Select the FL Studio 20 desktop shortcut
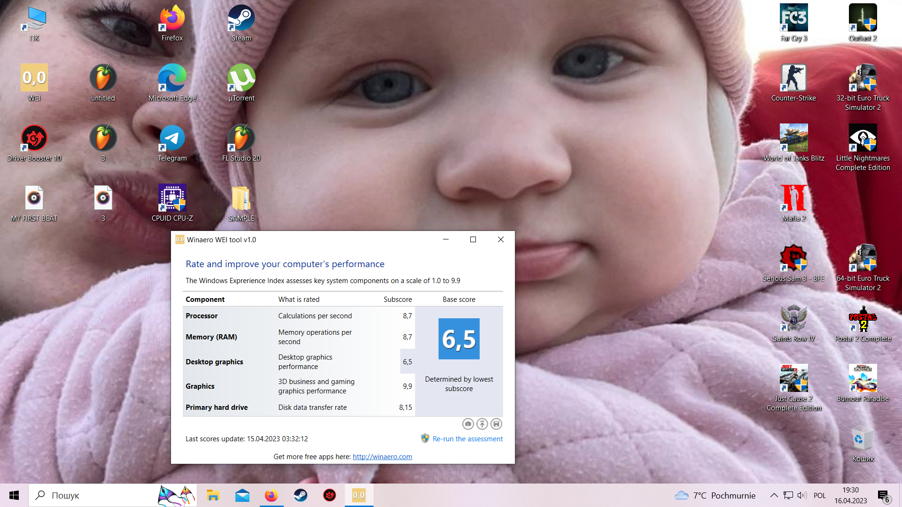The width and height of the screenshot is (902, 507). (x=241, y=138)
